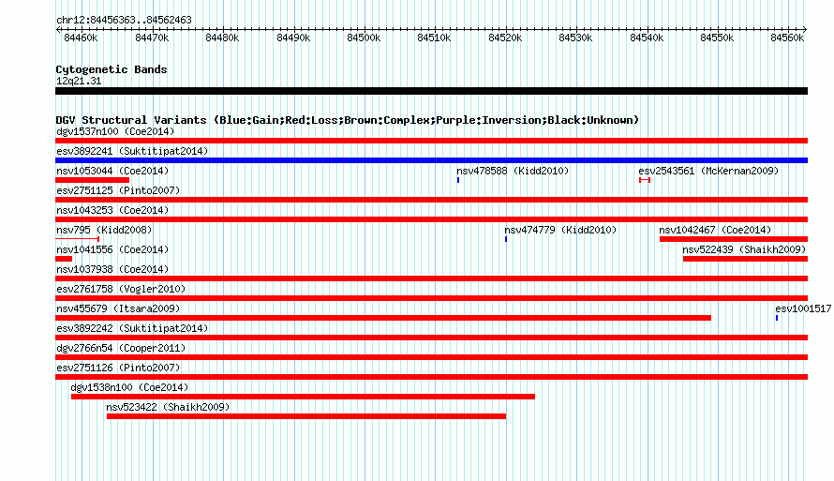Viewport: 834px width, 481px height.
Task: Click the small red esv2543561 marker
Action: 645,180
